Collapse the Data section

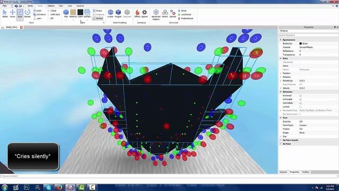coord(281,58)
